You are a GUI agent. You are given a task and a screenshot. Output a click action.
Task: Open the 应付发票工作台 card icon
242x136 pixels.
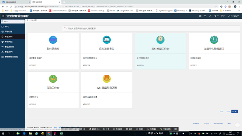[x=160, y=40]
